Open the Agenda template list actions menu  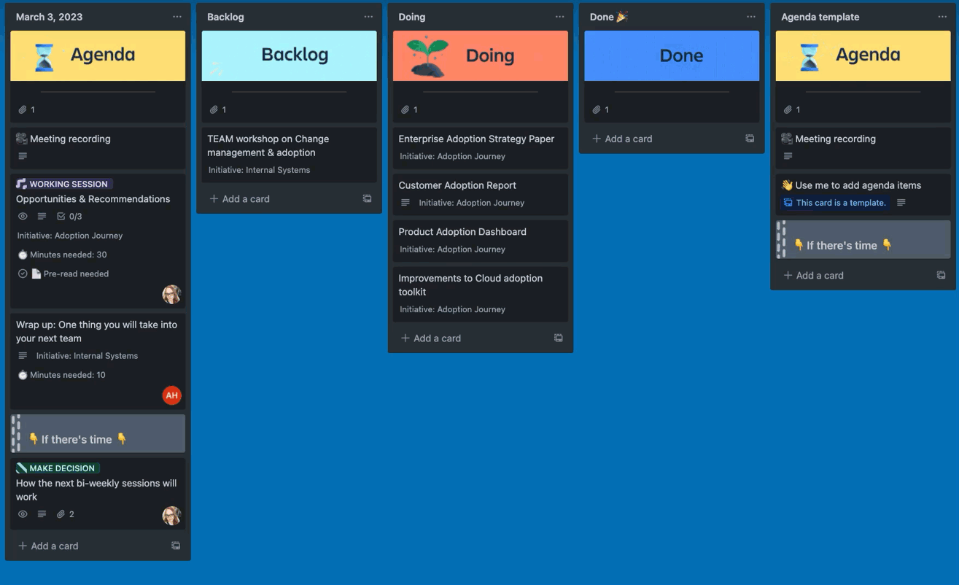pos(942,17)
